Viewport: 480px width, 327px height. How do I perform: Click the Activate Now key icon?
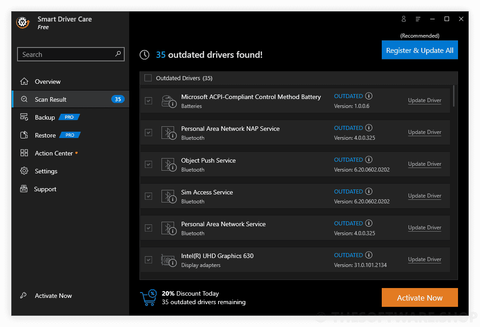(23, 296)
